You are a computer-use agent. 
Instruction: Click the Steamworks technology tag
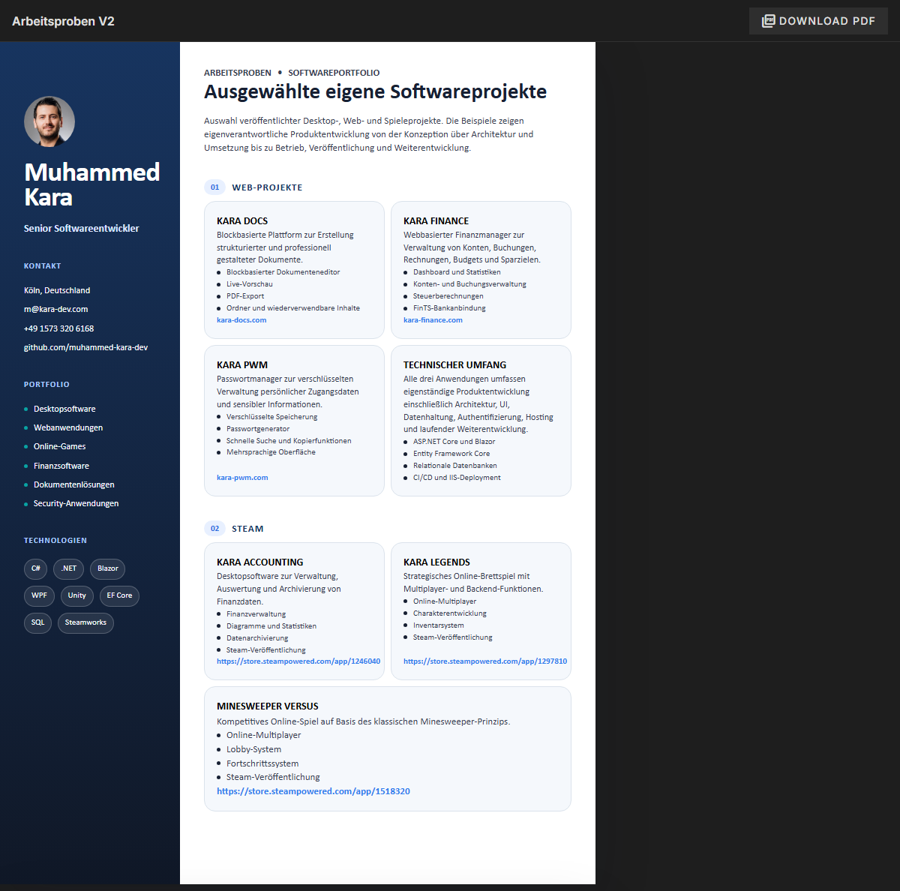click(x=85, y=622)
